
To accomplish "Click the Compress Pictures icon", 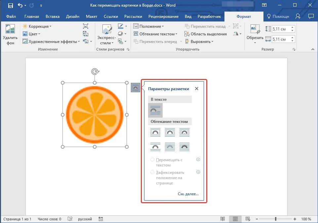I will click(x=86, y=26).
